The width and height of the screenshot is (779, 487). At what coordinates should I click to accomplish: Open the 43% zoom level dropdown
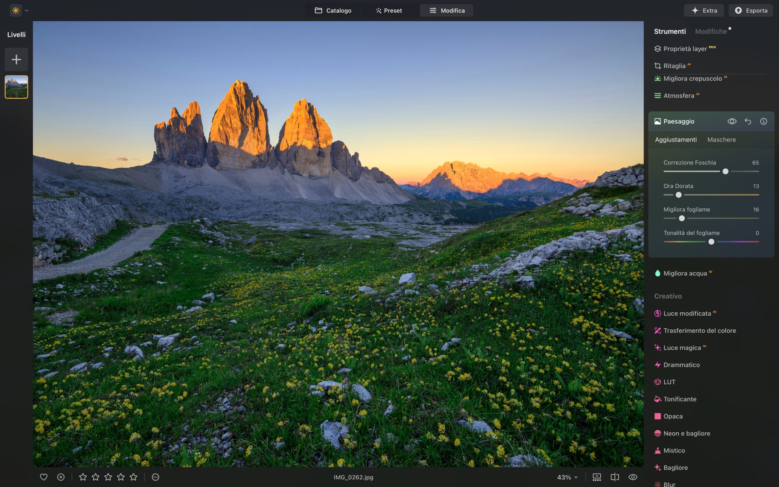[567, 477]
